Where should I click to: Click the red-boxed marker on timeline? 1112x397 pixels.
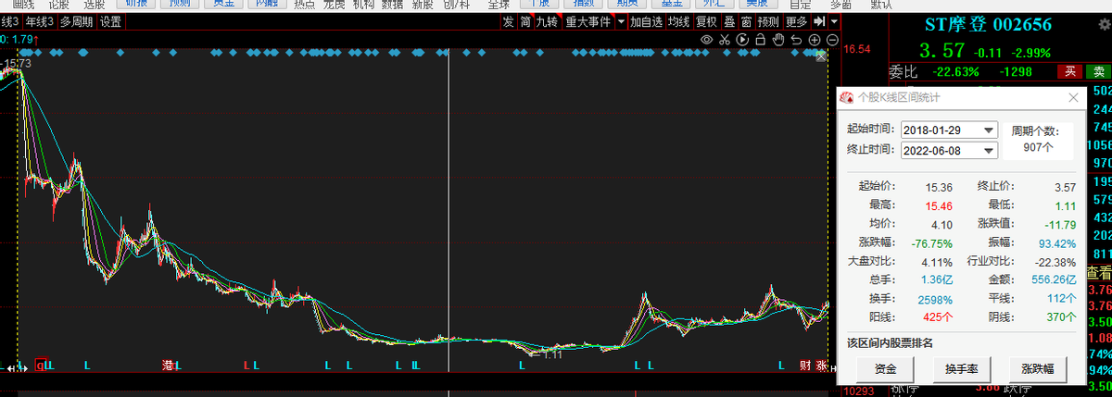(40, 366)
